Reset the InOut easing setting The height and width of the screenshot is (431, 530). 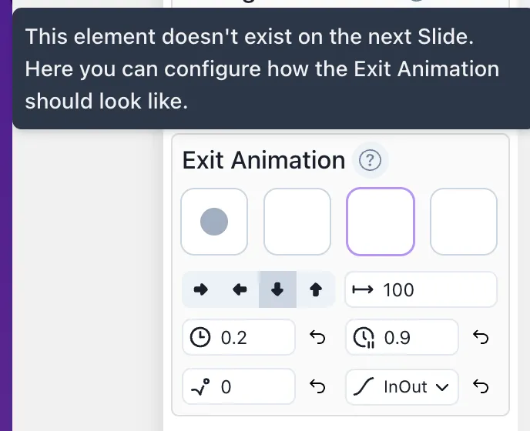481,386
